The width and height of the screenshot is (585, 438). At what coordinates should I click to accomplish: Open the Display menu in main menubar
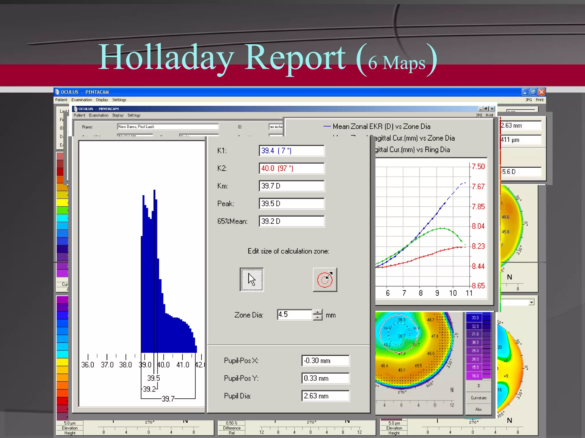[102, 100]
